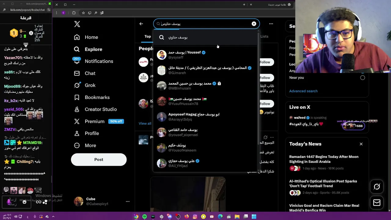Open browser extensions puzzle icon
391x220 pixels.
tap(74, 13)
